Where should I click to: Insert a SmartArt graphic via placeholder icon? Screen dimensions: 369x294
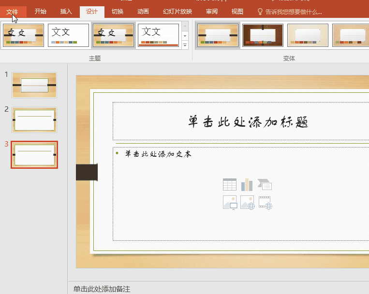click(x=265, y=184)
